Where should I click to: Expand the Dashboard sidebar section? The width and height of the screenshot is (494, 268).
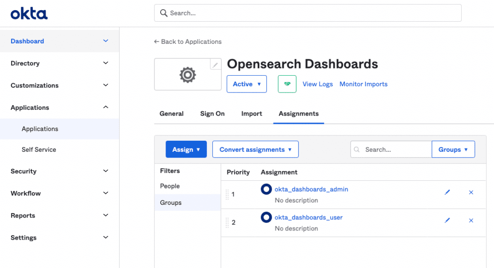tap(59, 41)
